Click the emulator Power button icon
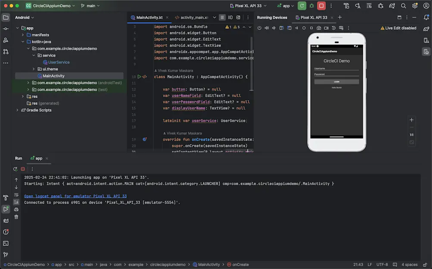The image size is (432, 269). 259,28
